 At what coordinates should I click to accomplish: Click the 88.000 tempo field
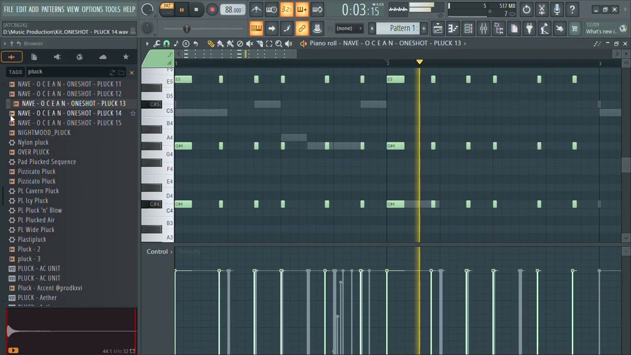233,9
